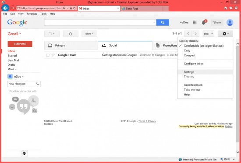This screenshot has width=241, height=163.
Task: Open the browser Tools gear icon
Action: pos(236,8)
